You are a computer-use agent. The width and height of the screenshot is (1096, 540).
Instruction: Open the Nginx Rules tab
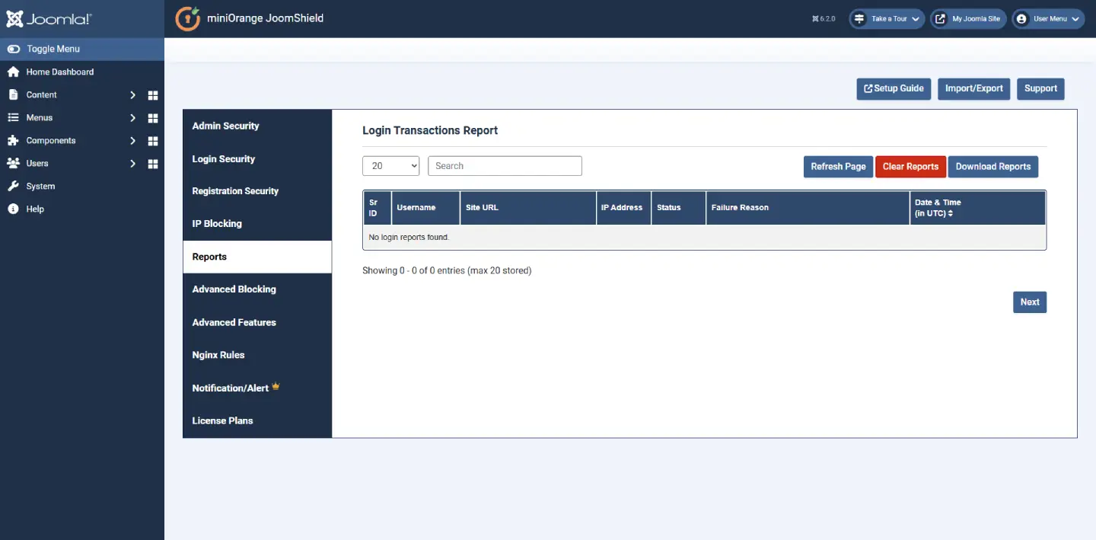tap(257, 355)
